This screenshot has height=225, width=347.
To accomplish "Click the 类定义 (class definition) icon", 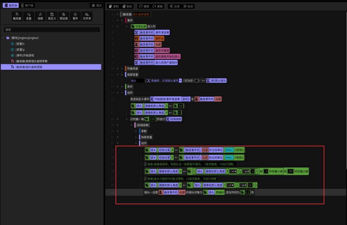I will (x=52, y=16).
